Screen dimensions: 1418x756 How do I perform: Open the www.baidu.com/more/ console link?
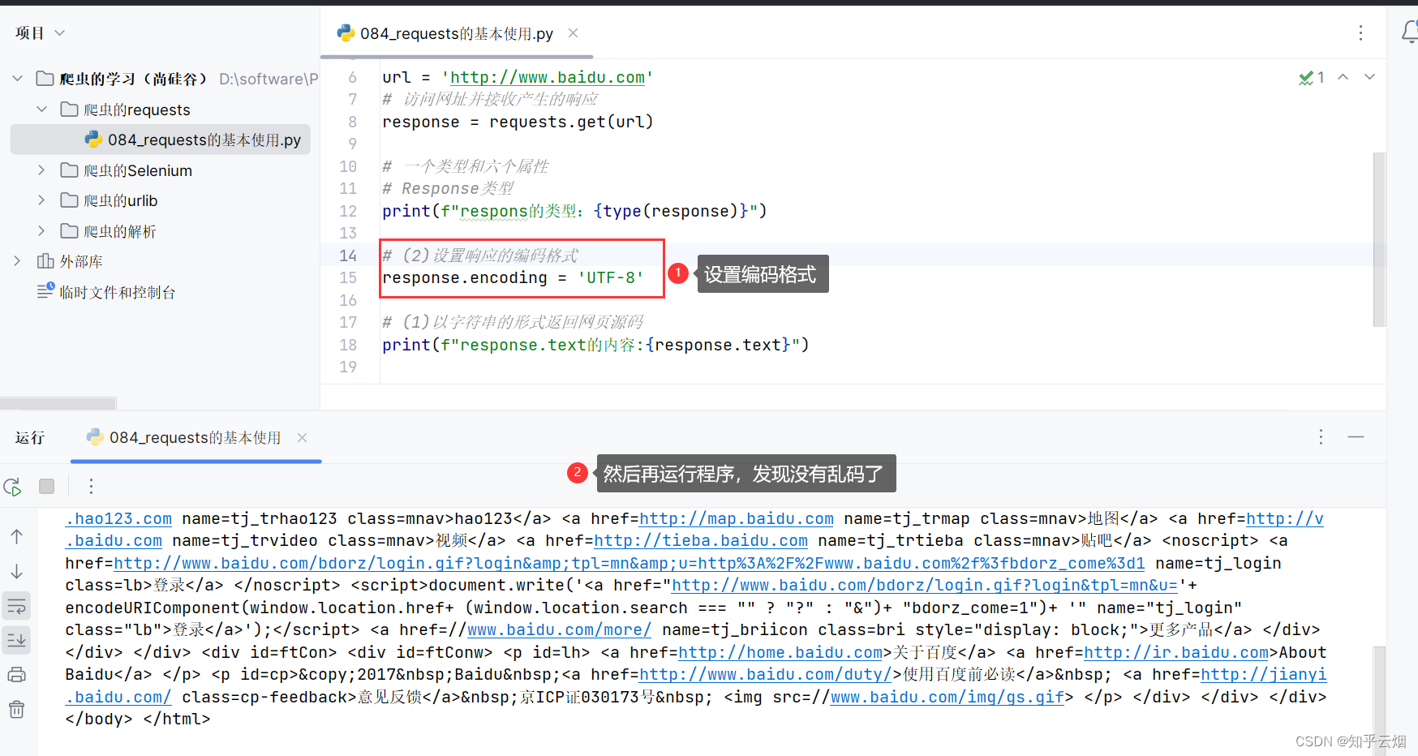coord(560,629)
